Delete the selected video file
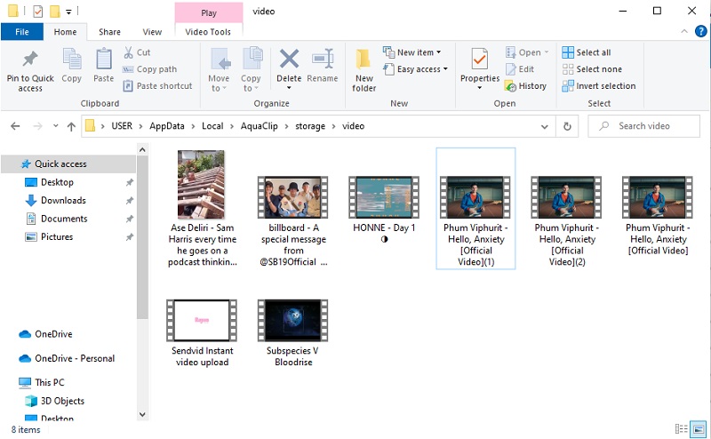 [289, 68]
